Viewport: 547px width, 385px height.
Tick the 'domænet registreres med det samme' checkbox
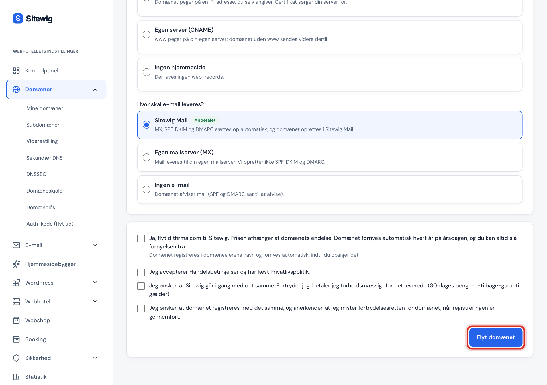click(x=141, y=308)
